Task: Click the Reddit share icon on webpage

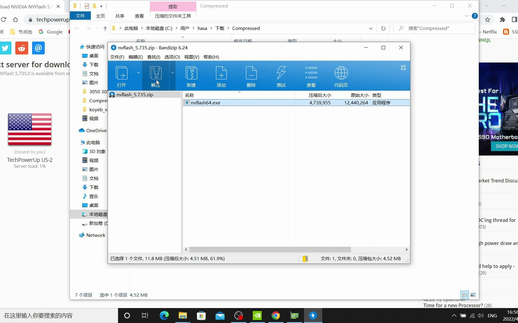Action: [22, 48]
